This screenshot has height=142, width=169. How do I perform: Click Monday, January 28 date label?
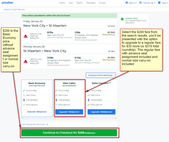coord(34,47)
